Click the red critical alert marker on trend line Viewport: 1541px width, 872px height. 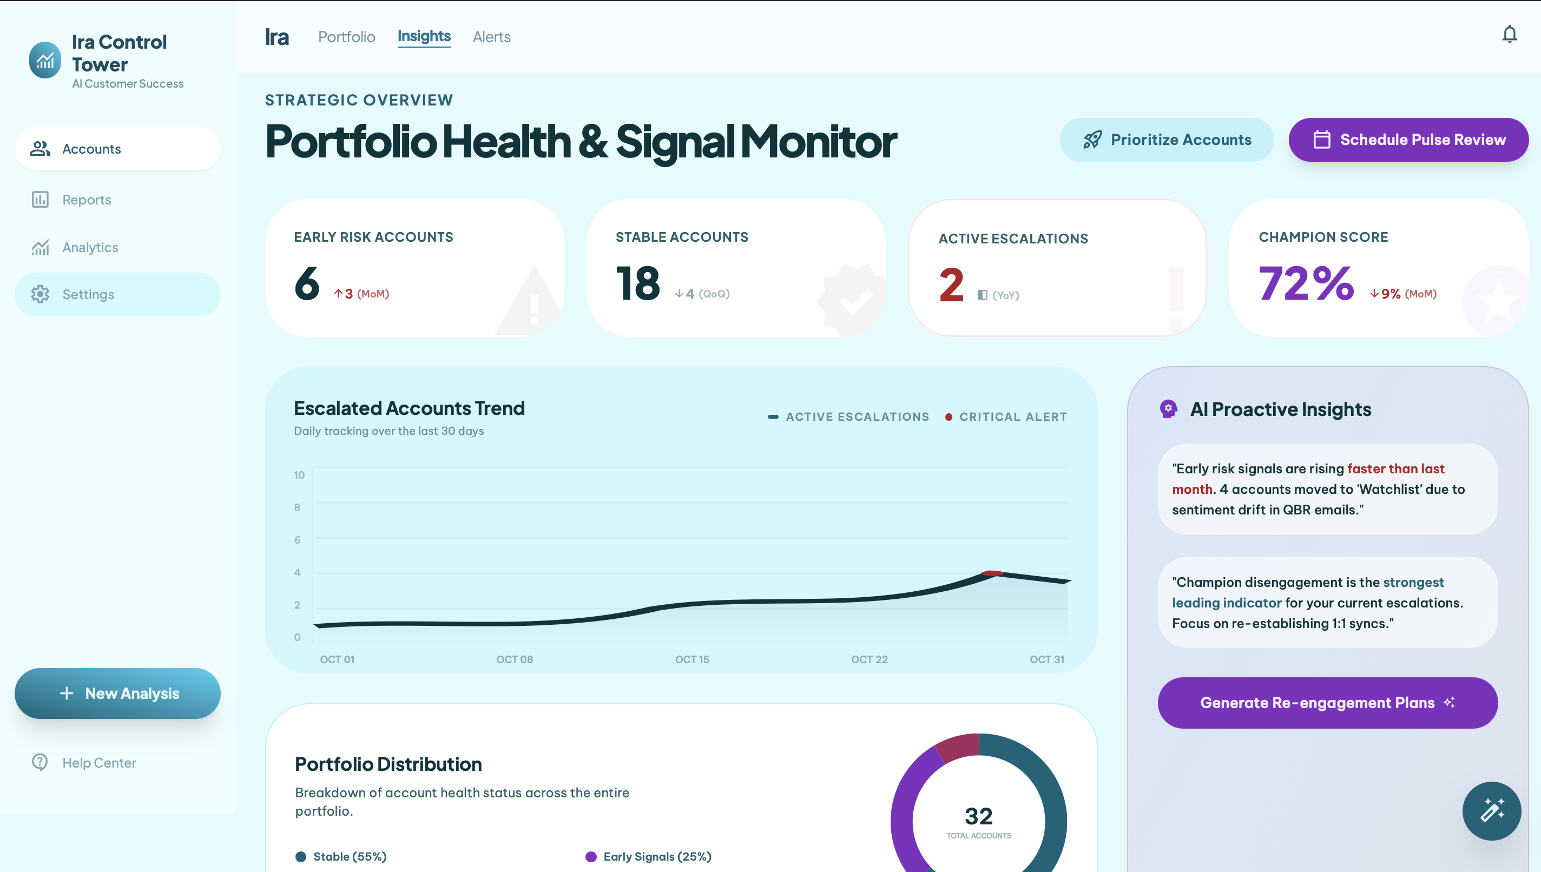[992, 573]
